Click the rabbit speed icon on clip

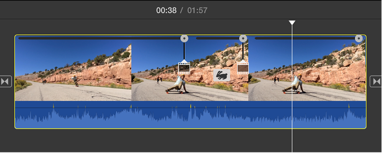point(222,75)
